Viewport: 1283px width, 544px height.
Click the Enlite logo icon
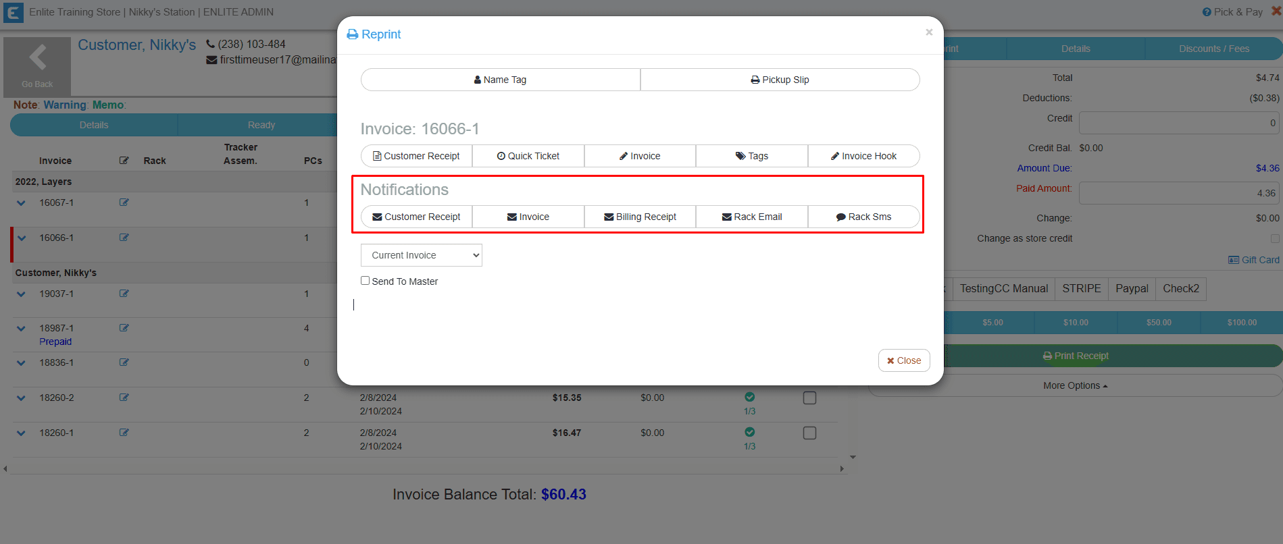pyautogui.click(x=14, y=12)
